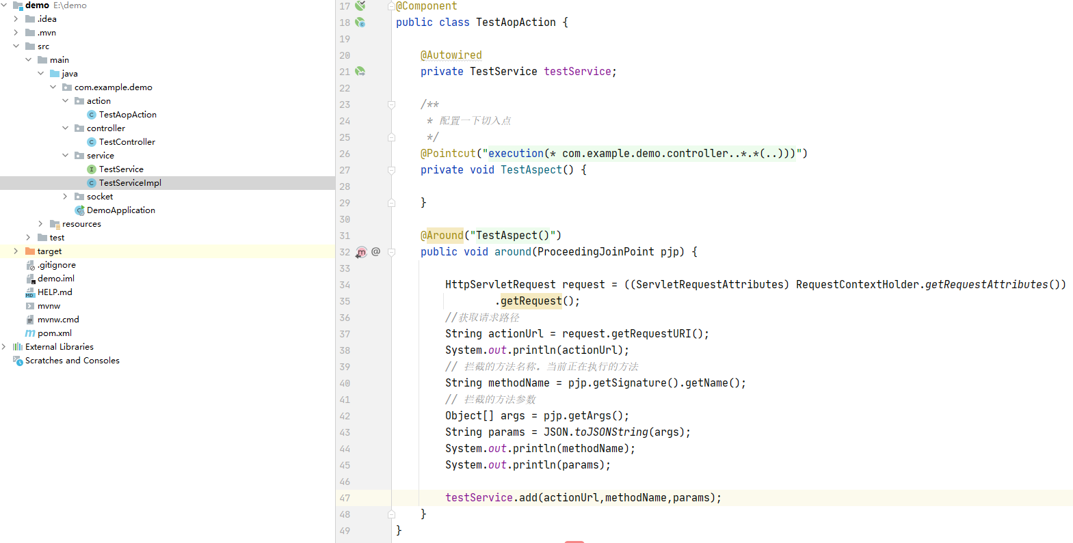Click line number 40 in the gutter

coord(345,383)
